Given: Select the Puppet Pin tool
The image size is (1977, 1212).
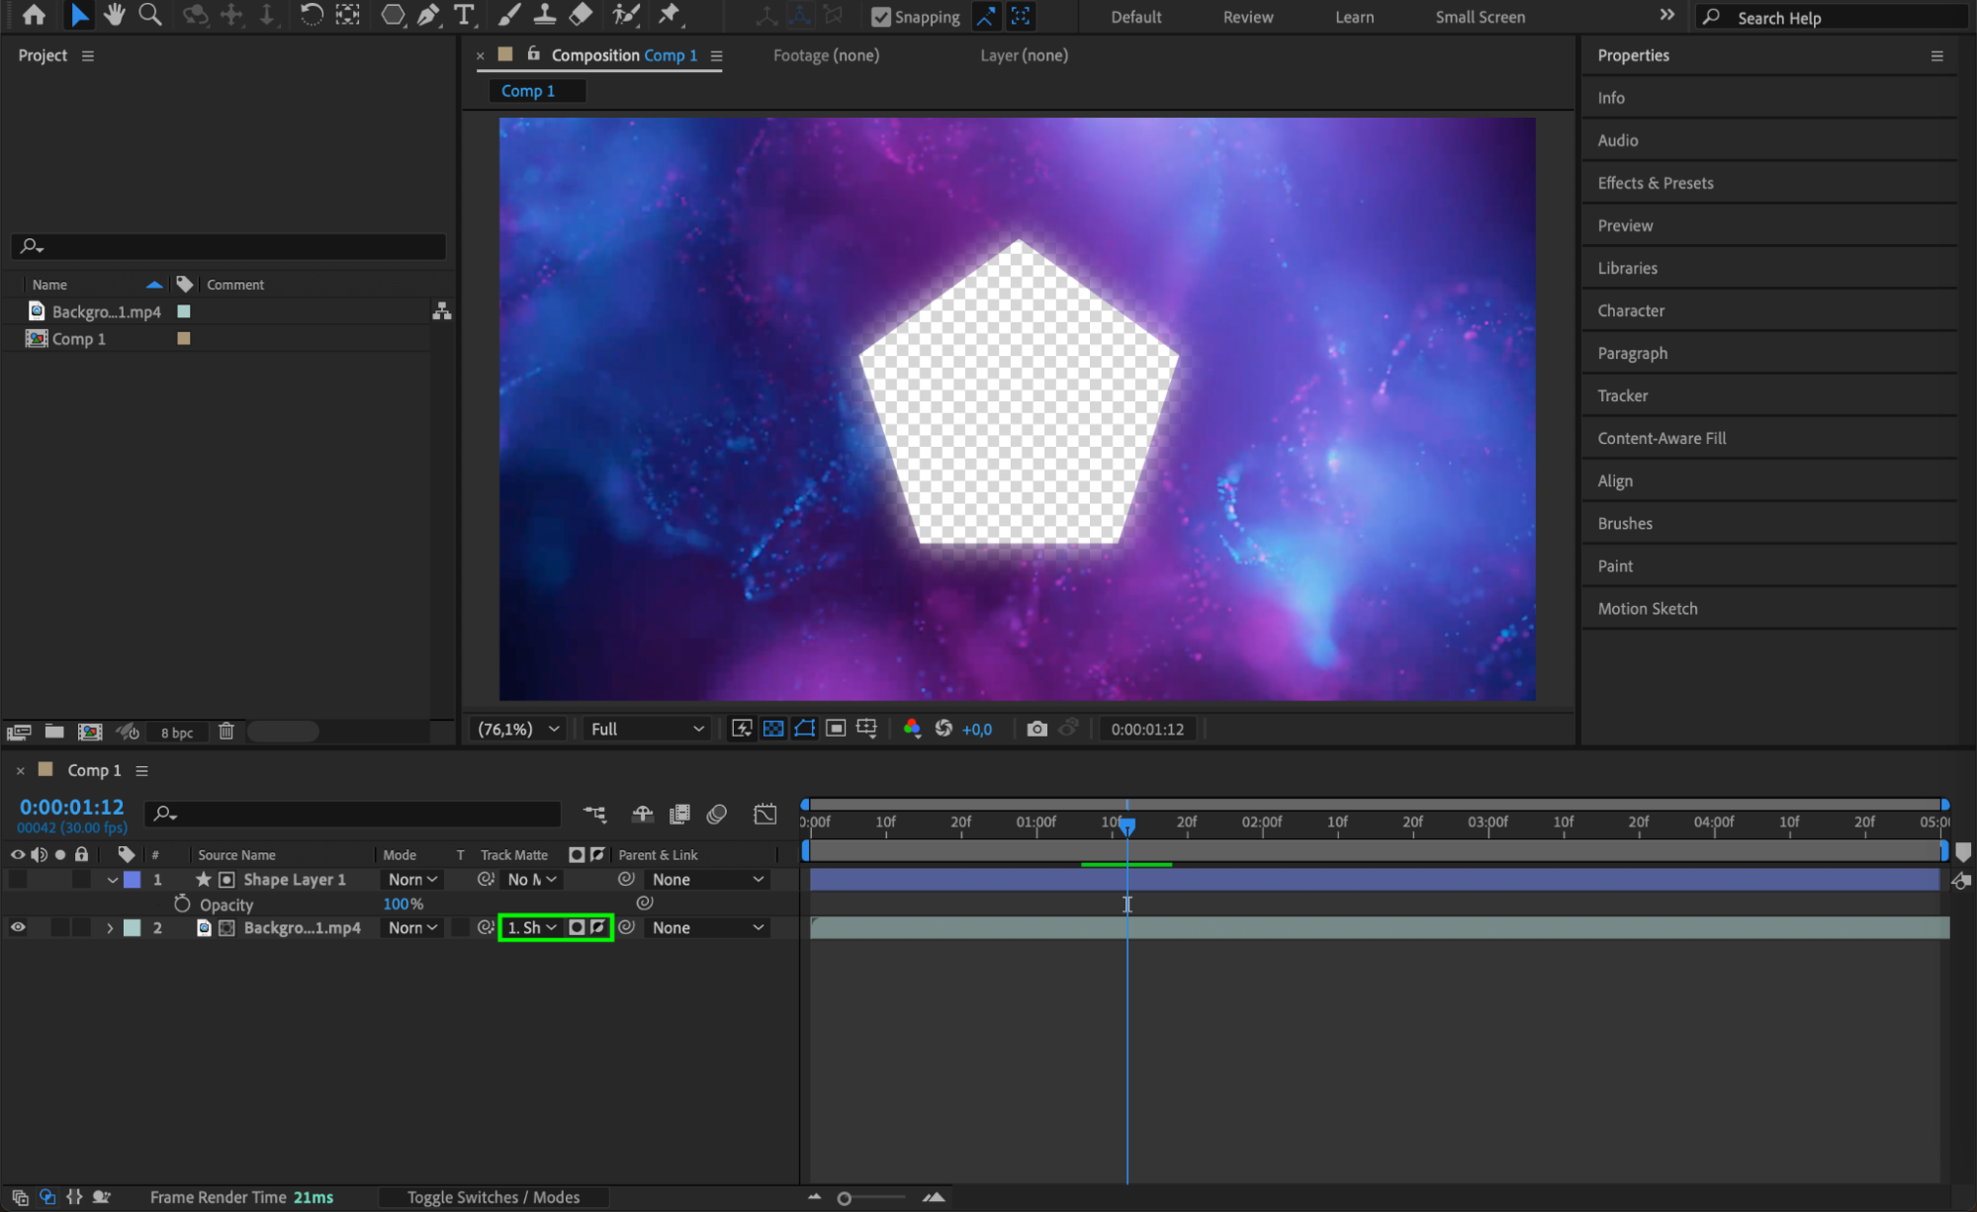Looking at the screenshot, I should tap(670, 15).
